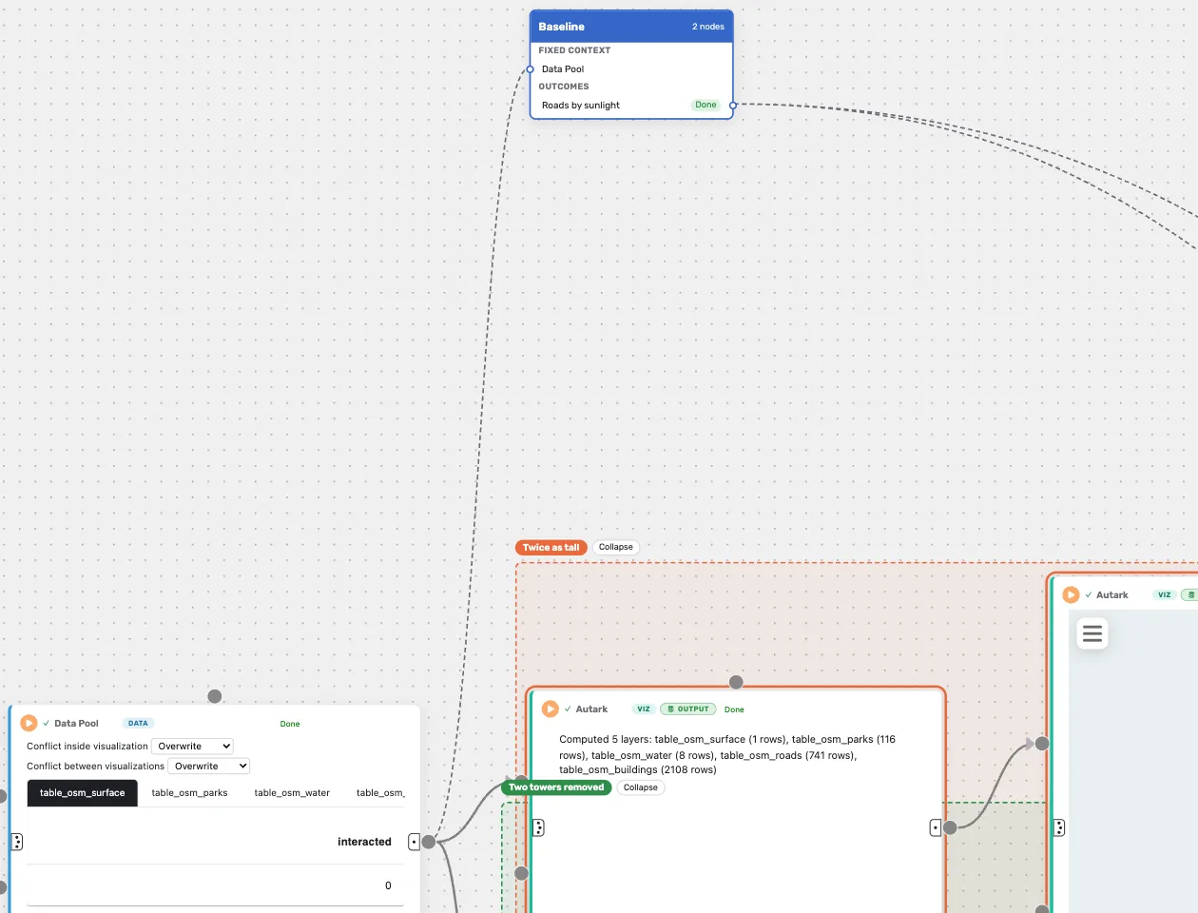Viewport: 1198px width, 913px height.
Task: Click the play icon on the right-edge Autark node
Action: (x=1071, y=594)
